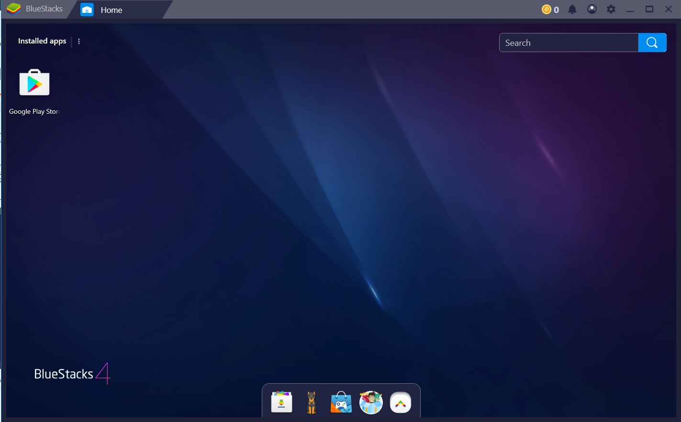Switch to the Home tab
The image size is (681, 422).
[111, 10]
